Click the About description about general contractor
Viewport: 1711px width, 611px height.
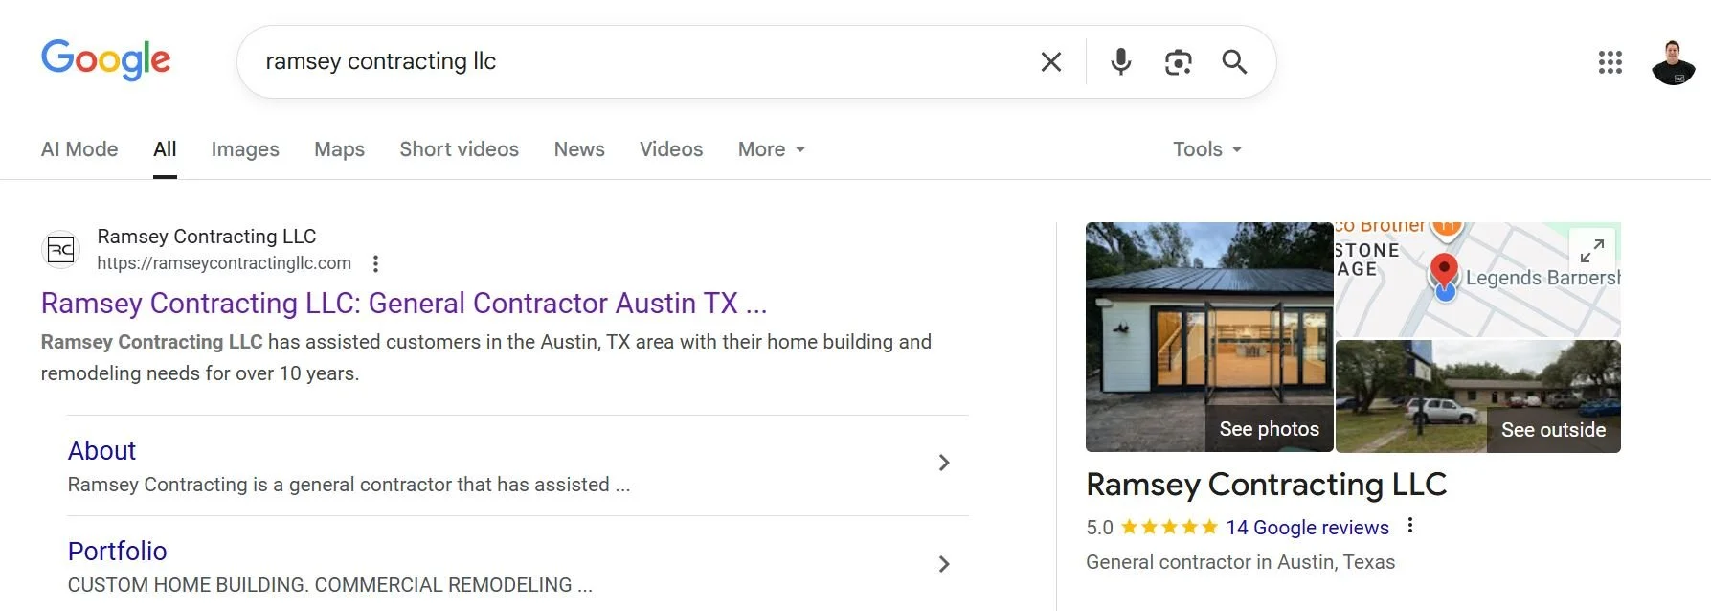349,485
